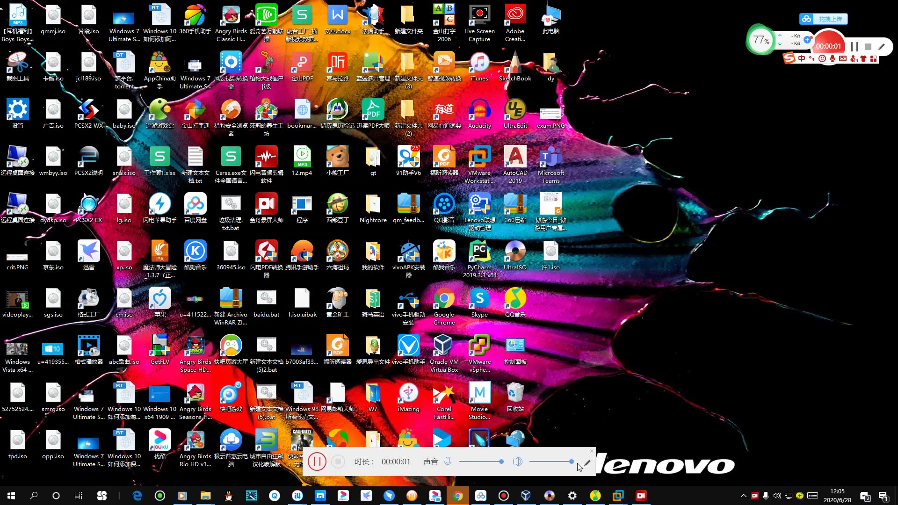Open the UltraISO desktop shortcut

[515, 256]
